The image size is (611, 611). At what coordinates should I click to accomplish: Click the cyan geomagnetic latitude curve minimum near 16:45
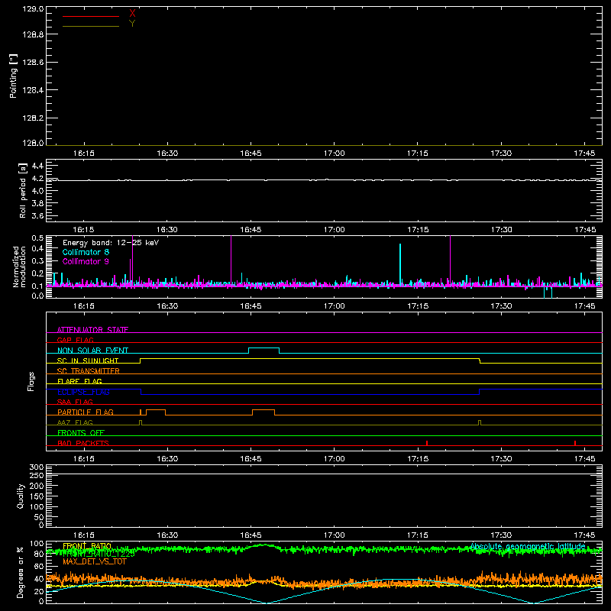tap(267, 603)
